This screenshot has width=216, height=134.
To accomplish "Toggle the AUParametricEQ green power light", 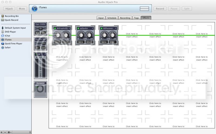I will pos(102,29).
